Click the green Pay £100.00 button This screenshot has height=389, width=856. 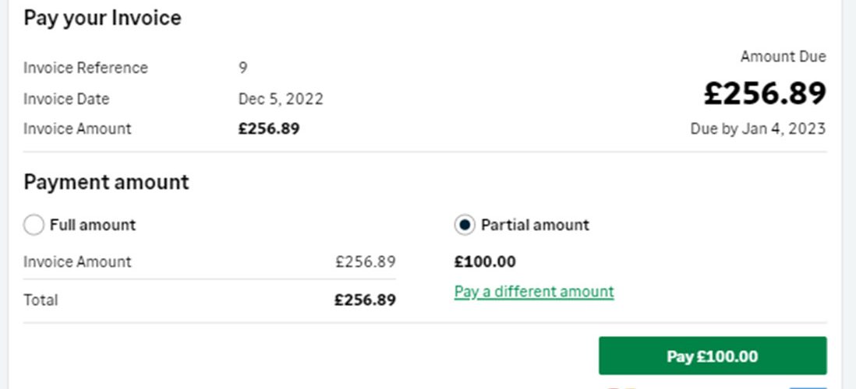713,356
